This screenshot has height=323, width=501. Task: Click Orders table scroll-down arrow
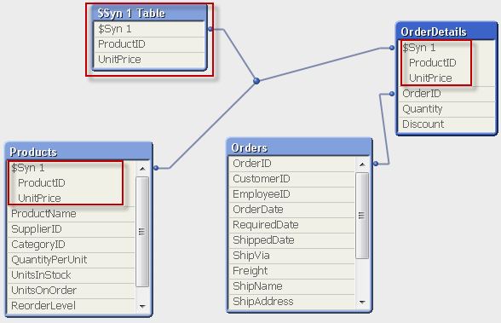(x=362, y=302)
